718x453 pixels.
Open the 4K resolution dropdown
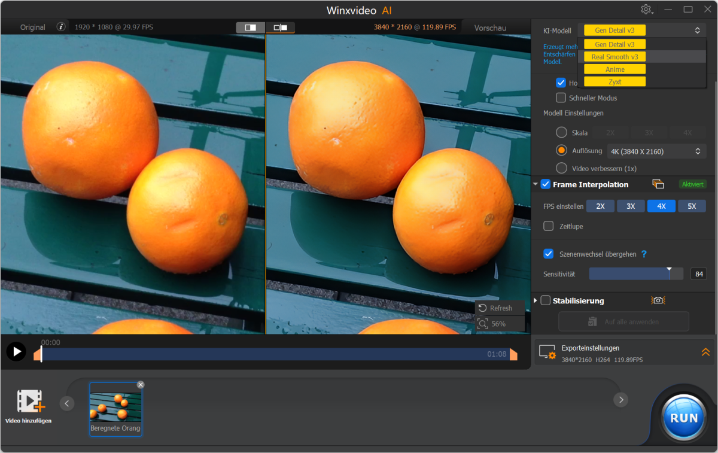click(656, 151)
